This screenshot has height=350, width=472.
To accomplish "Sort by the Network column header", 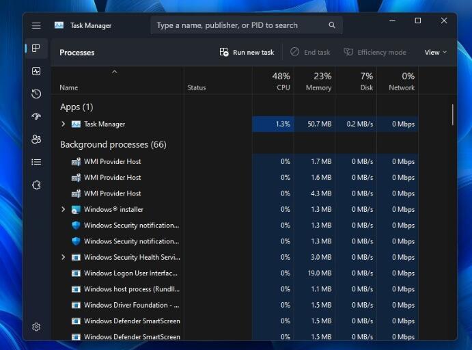I will click(398, 81).
